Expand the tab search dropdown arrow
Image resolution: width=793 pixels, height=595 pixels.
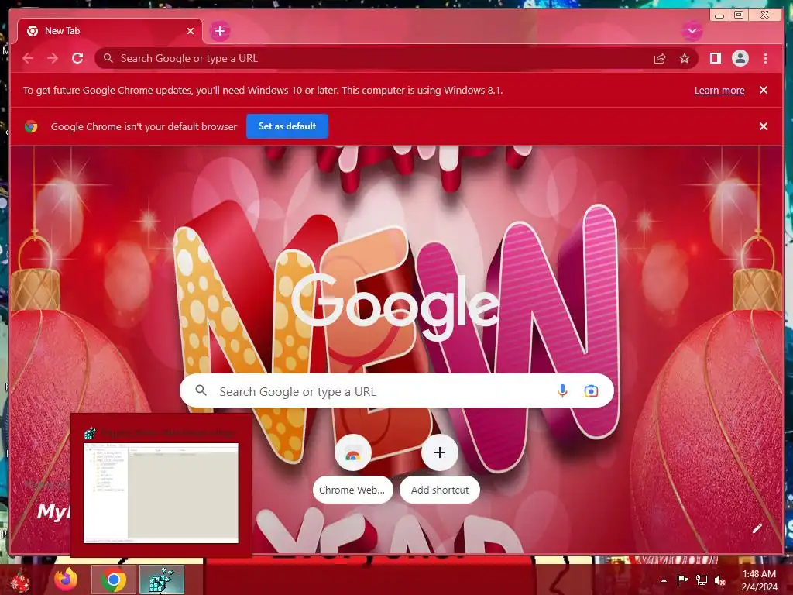692,31
